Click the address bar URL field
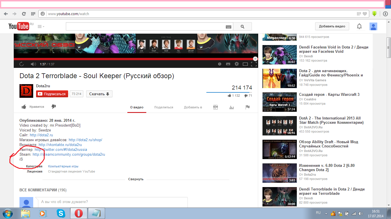The image size is (391, 219). (x=200, y=14)
